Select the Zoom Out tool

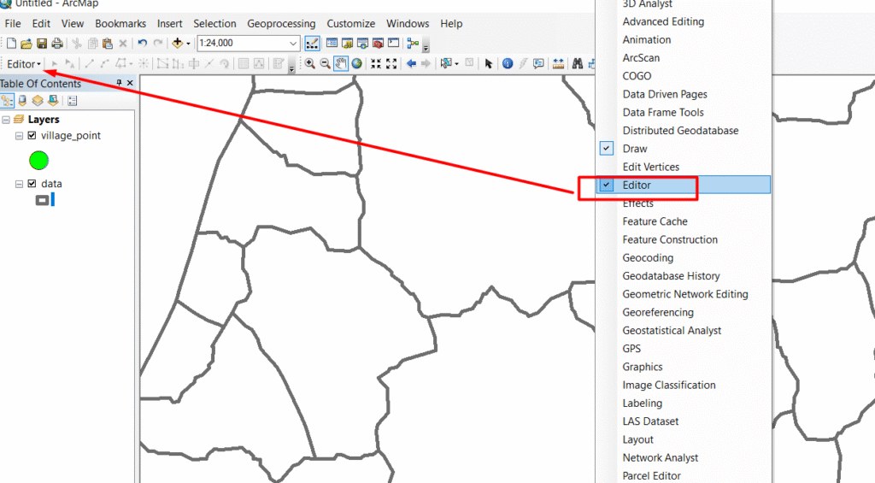click(x=326, y=63)
